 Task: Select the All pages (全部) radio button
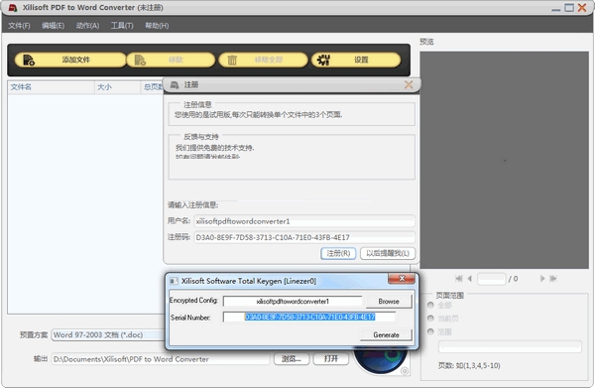click(x=430, y=305)
